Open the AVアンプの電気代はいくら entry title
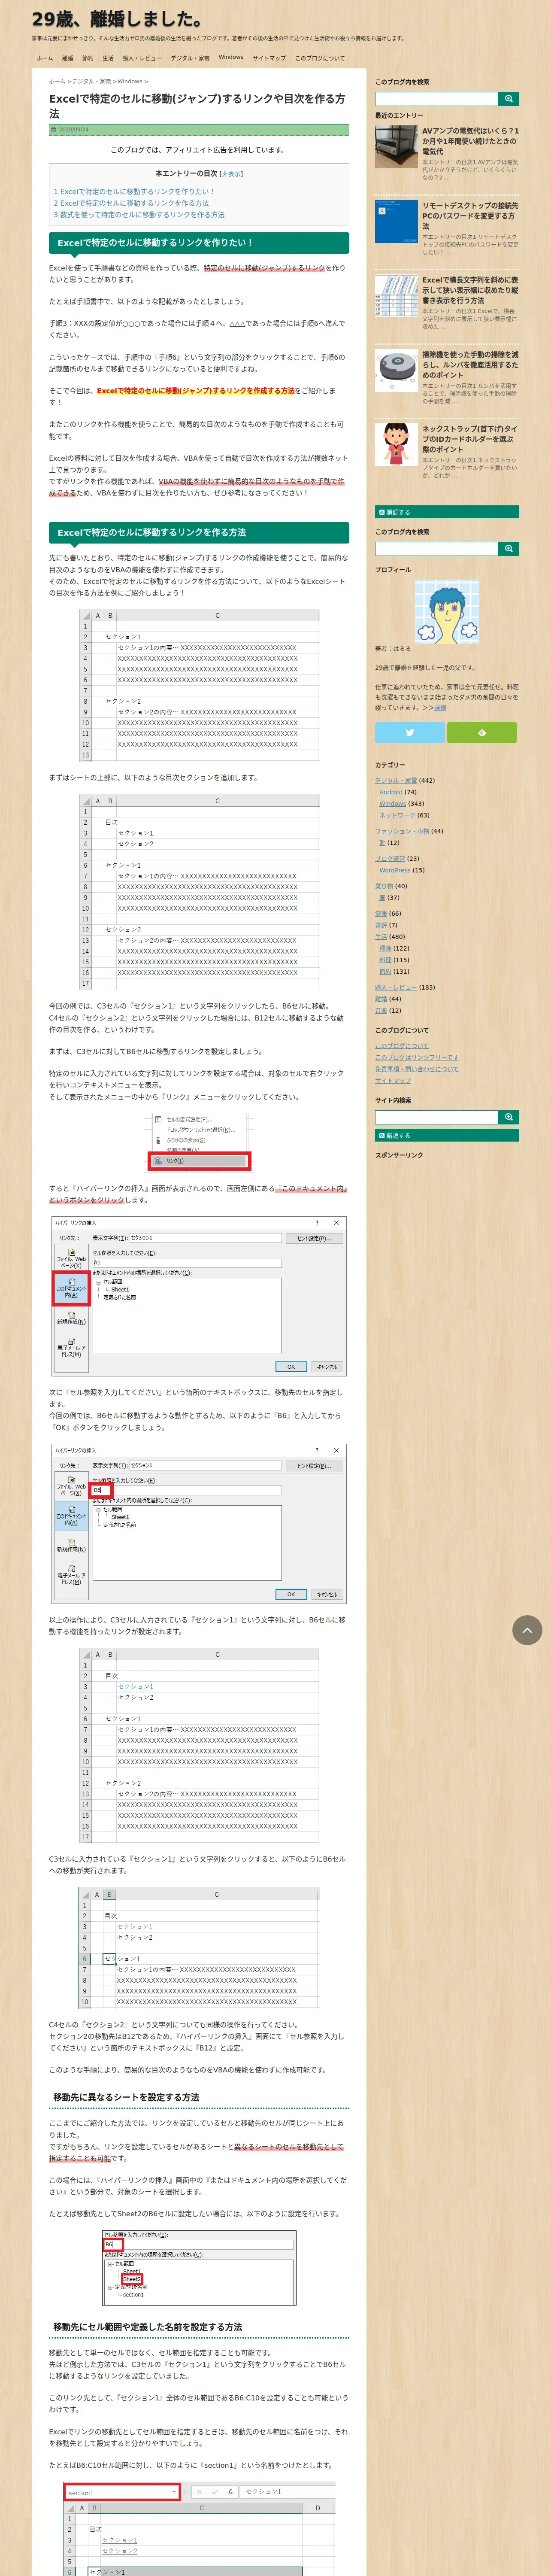The image size is (551, 2576). click(470, 141)
